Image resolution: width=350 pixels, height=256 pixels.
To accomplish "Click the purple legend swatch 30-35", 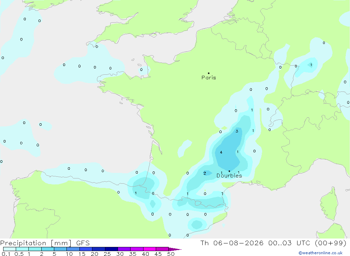I will [x=124, y=249].
